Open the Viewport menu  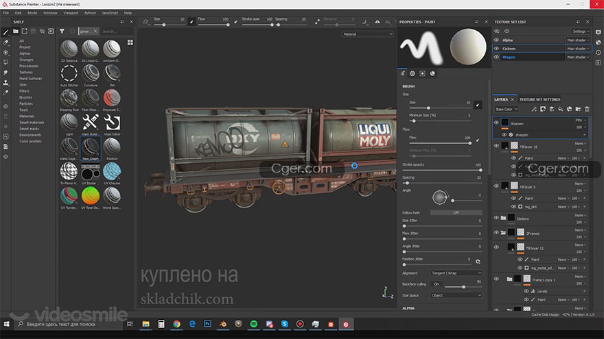click(71, 13)
